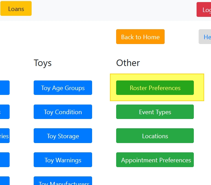This screenshot has height=185, width=211.
Task: Click the blue button left of Toy Age Groups
Action: 4,88
